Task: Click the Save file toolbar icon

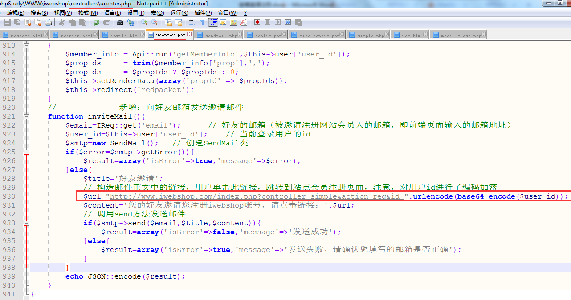Action: click(x=7, y=22)
